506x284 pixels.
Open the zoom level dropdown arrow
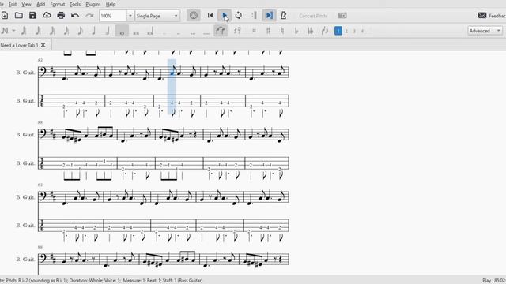130,16
